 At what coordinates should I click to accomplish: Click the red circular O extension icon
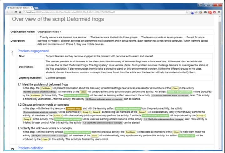(x=214, y=12)
